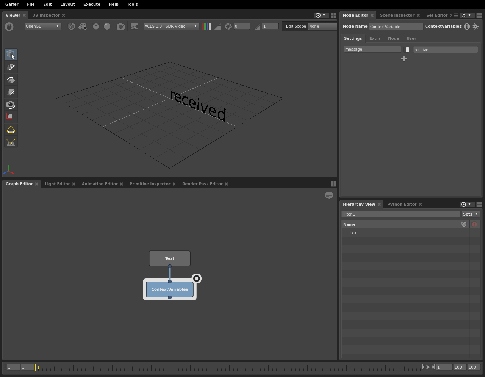Activate the Camera tool in viewer

pos(11,105)
